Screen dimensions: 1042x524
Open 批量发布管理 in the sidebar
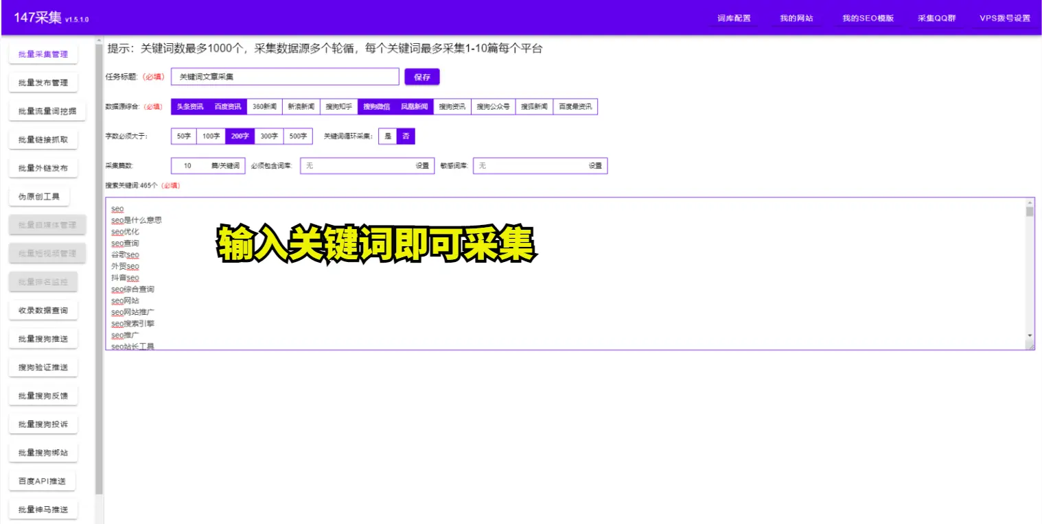[43, 83]
